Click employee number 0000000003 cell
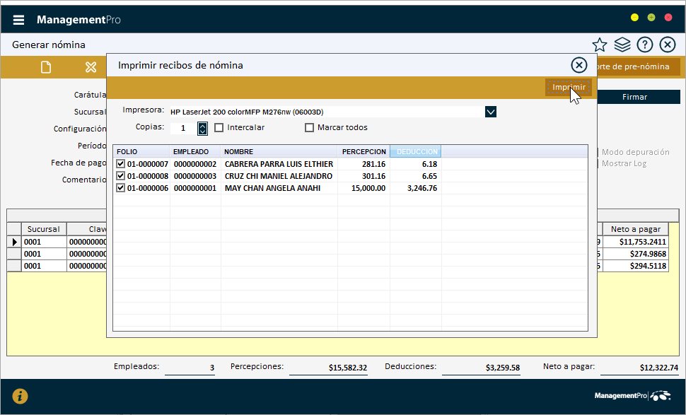The image size is (686, 415). click(195, 176)
